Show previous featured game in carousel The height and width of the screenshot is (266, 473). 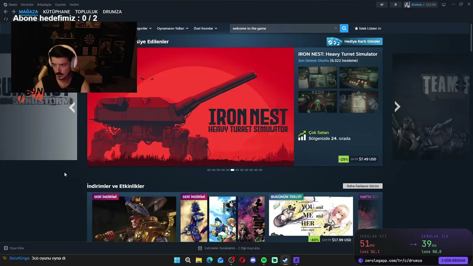tap(72, 107)
